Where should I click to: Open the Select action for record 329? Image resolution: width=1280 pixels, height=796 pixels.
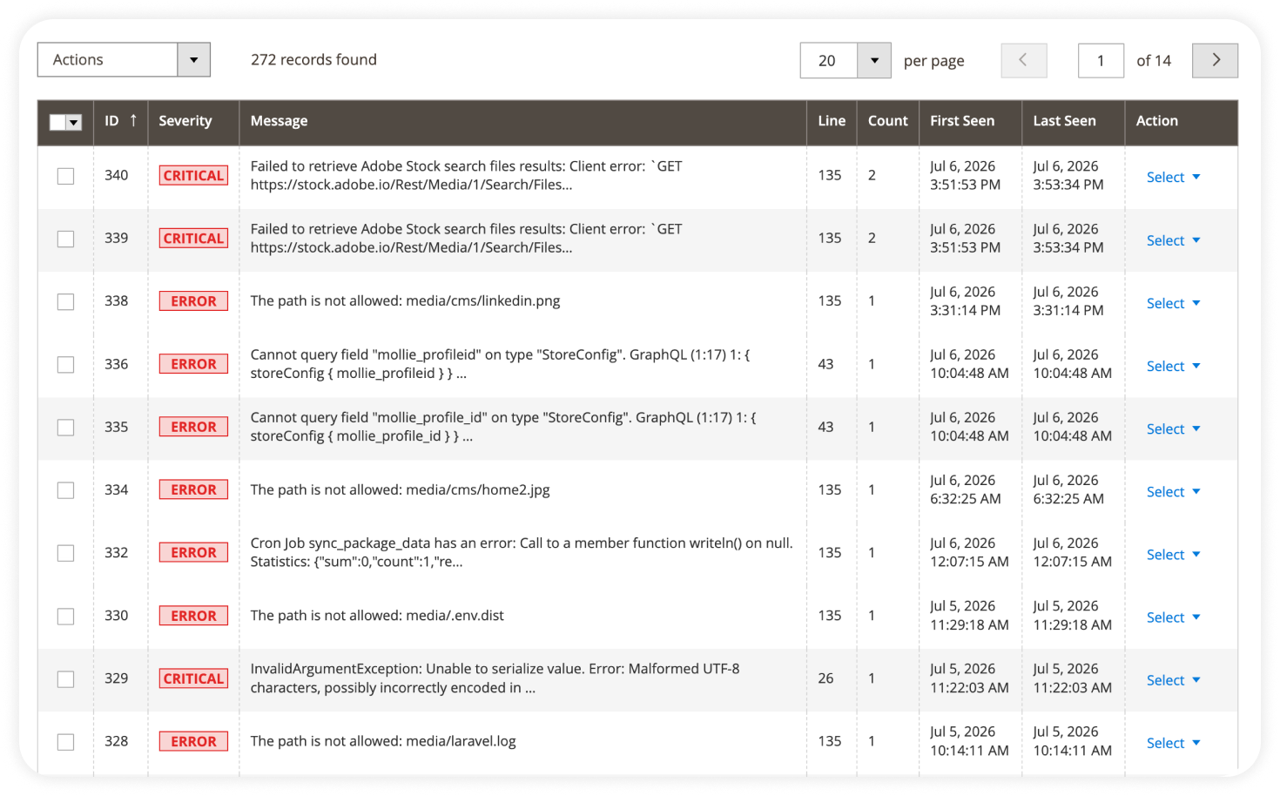point(1173,679)
